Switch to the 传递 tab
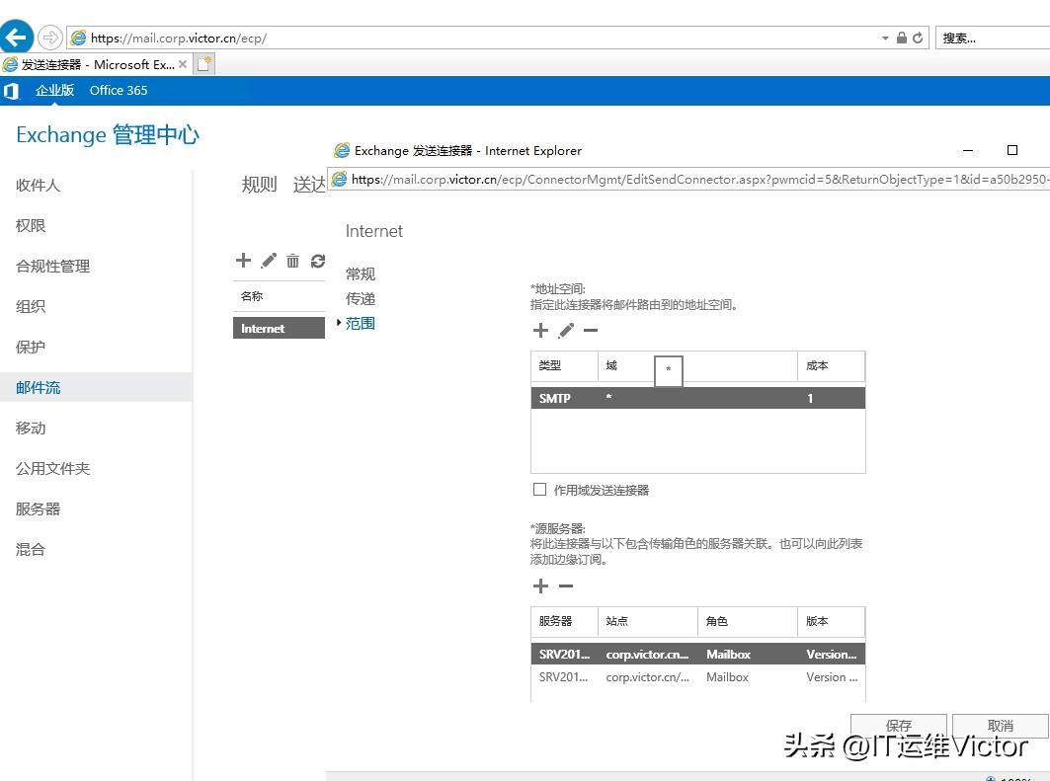Viewport: 1050px width, 781px height. click(x=358, y=298)
